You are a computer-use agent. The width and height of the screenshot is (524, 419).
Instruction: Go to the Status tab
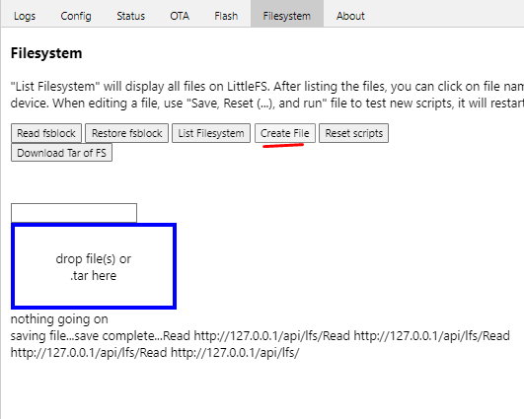click(130, 16)
